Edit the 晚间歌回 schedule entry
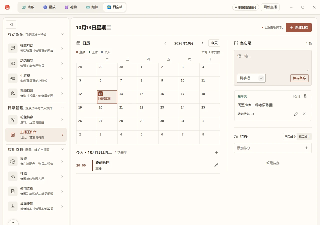This screenshot has width=320, height=225. pos(216,165)
